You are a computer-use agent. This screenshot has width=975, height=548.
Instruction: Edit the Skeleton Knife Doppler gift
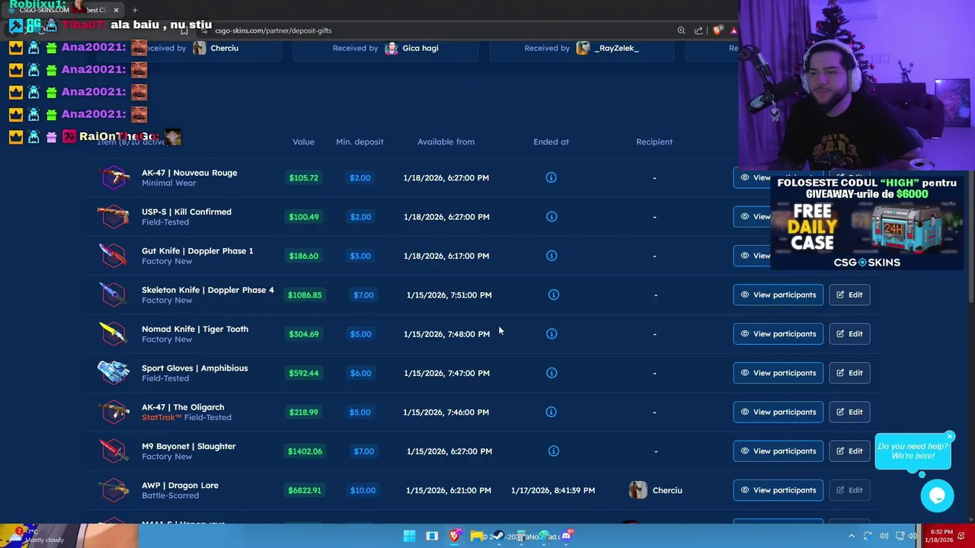click(x=849, y=295)
